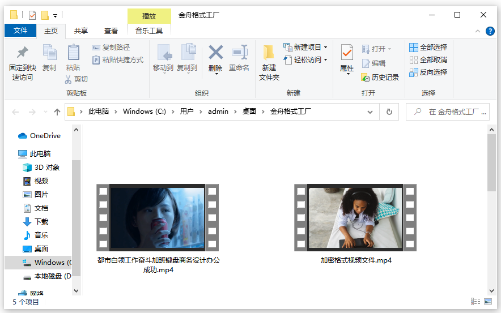Click the blue Help question mark icon
This screenshot has width=501, height=313.
(x=490, y=31)
